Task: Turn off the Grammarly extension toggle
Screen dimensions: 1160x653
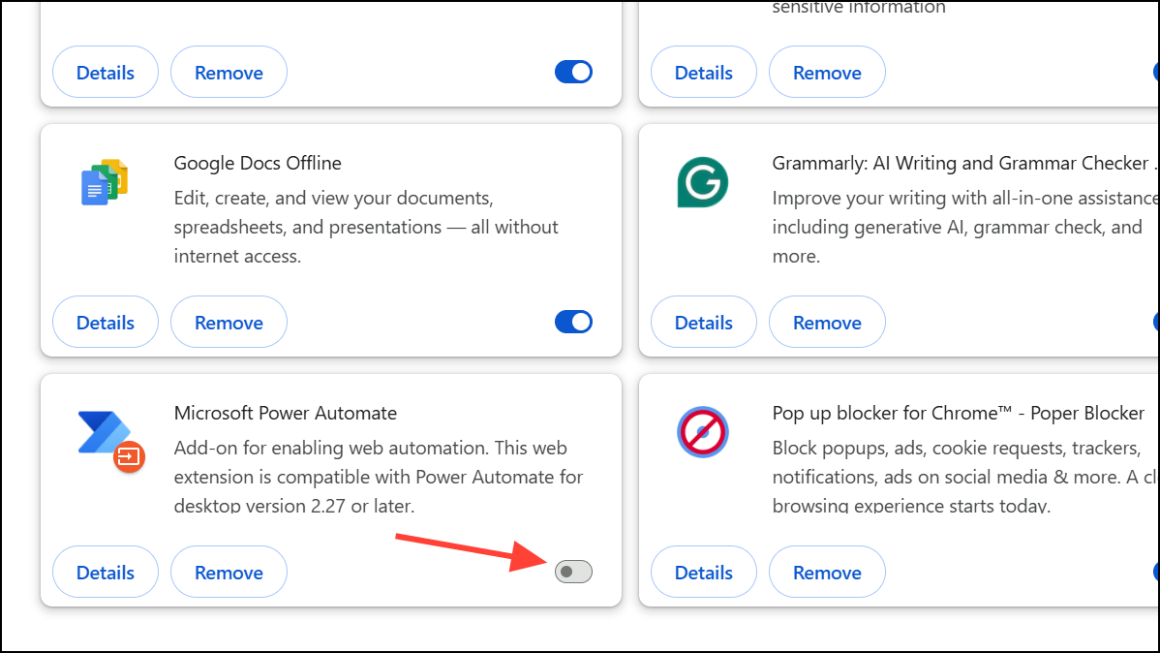Action: point(1155,321)
